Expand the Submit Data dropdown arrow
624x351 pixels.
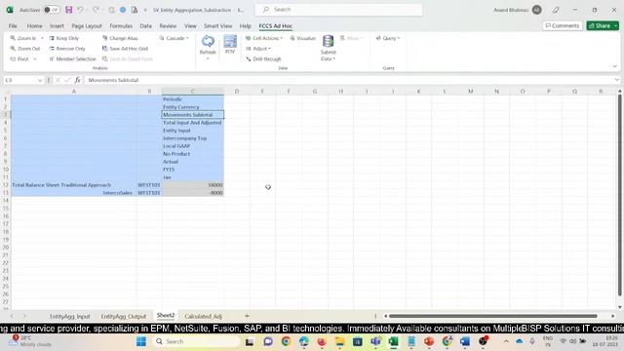click(333, 58)
